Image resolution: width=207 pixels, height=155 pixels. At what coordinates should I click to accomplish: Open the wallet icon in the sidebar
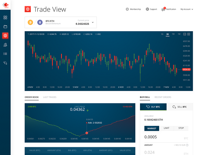6,26
